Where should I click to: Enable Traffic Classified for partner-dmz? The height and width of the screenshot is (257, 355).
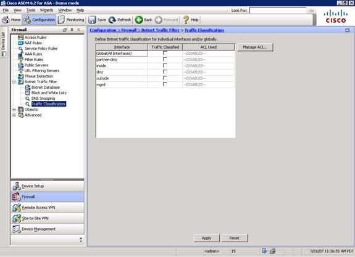(165, 59)
